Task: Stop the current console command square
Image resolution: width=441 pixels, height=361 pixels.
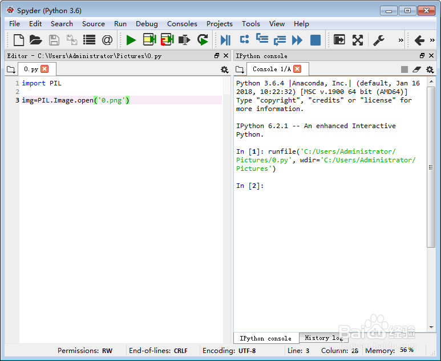Action: click(x=404, y=69)
